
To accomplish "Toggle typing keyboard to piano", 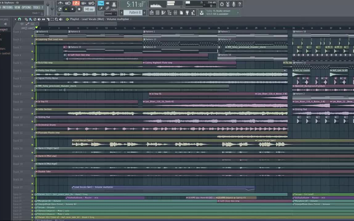I will (x=101, y=3).
